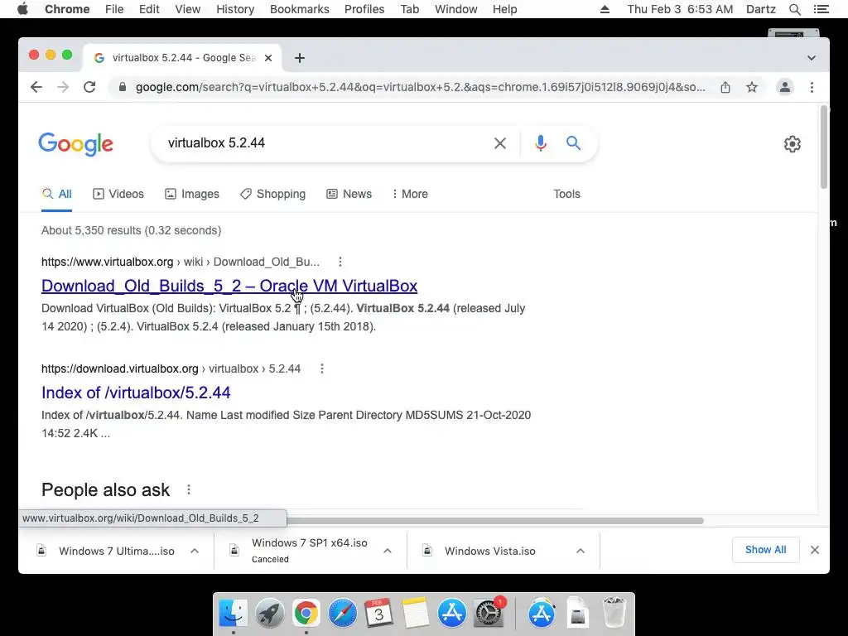The image size is (848, 636).
Task: Expand the More search categories menu
Action: coord(410,194)
